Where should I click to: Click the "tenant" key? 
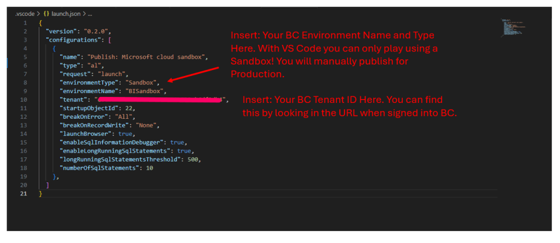click(x=73, y=100)
